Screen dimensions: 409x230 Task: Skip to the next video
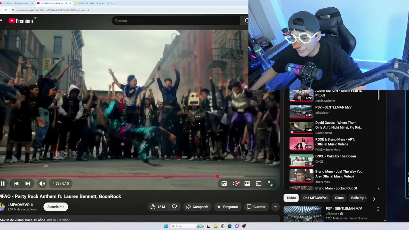click(x=28, y=184)
